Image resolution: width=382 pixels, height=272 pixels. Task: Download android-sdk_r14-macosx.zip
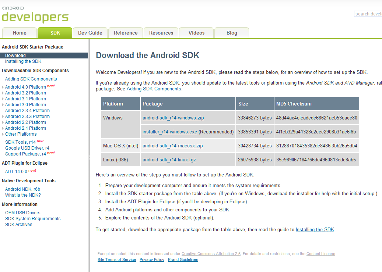(x=172, y=146)
